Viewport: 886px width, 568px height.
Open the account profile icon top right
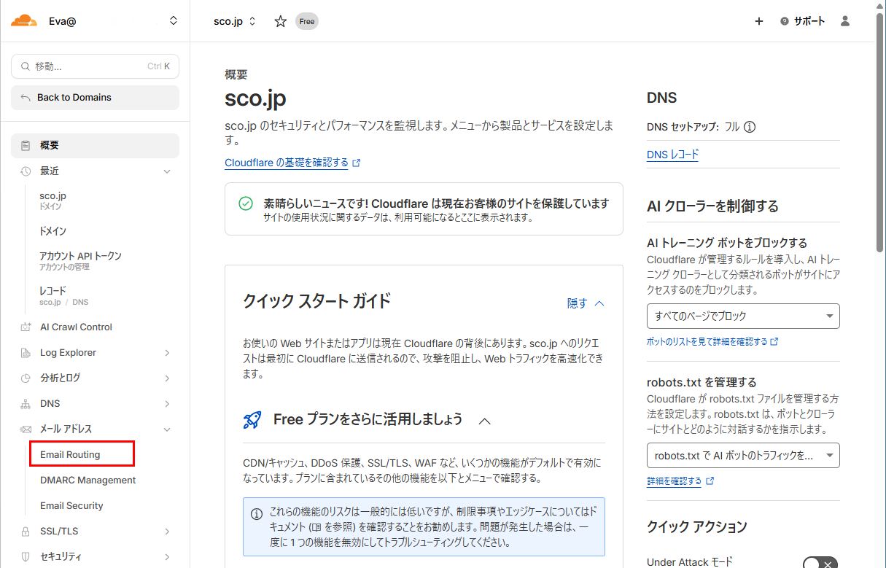point(844,21)
